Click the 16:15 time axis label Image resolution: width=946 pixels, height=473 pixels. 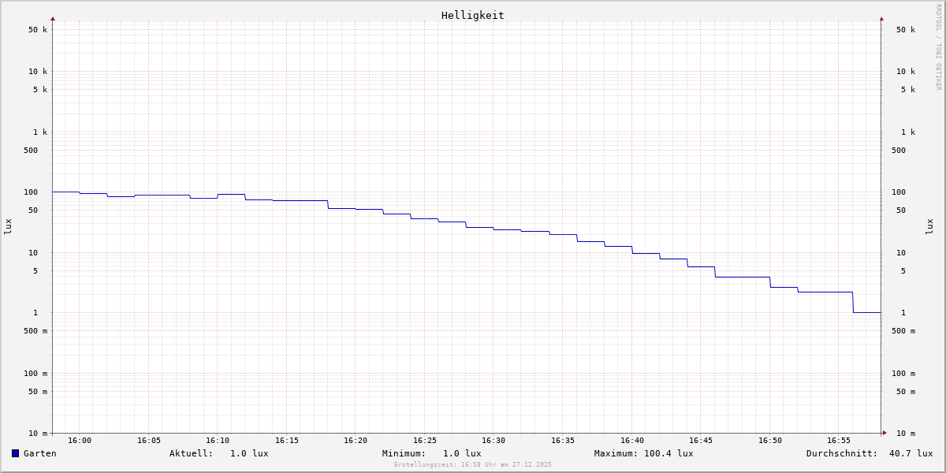(287, 441)
